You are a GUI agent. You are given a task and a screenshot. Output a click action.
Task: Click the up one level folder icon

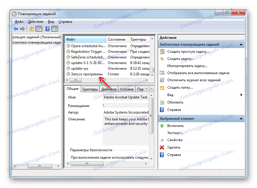click(32, 29)
